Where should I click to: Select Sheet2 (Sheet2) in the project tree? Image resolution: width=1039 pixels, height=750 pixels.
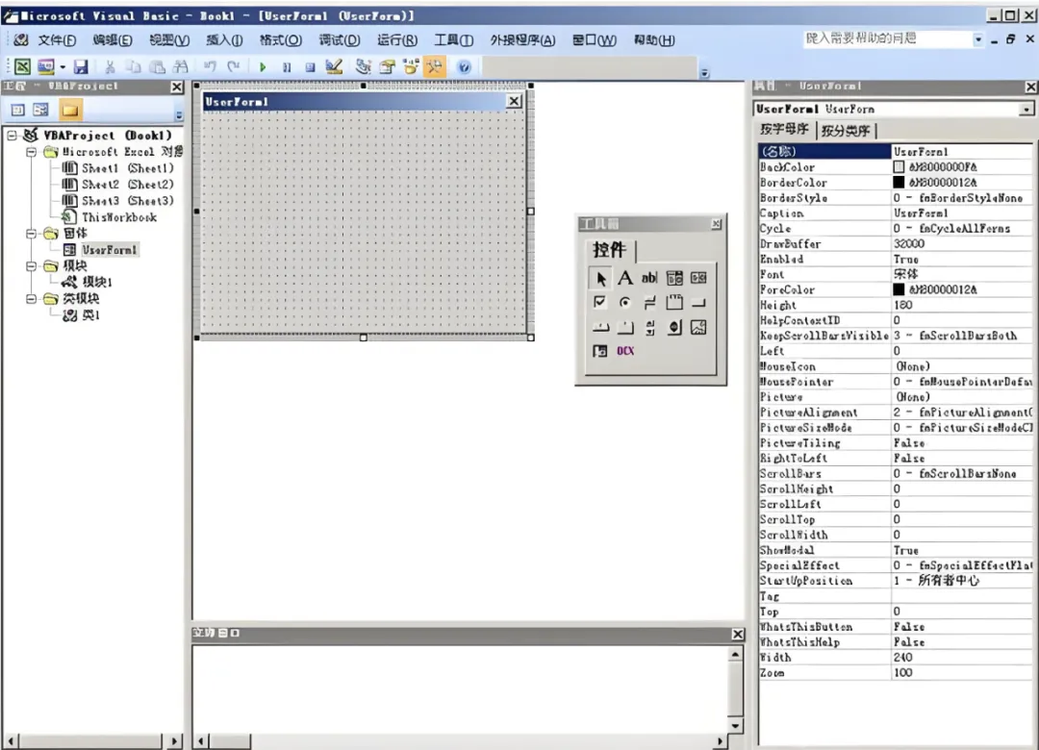pyautogui.click(x=128, y=185)
